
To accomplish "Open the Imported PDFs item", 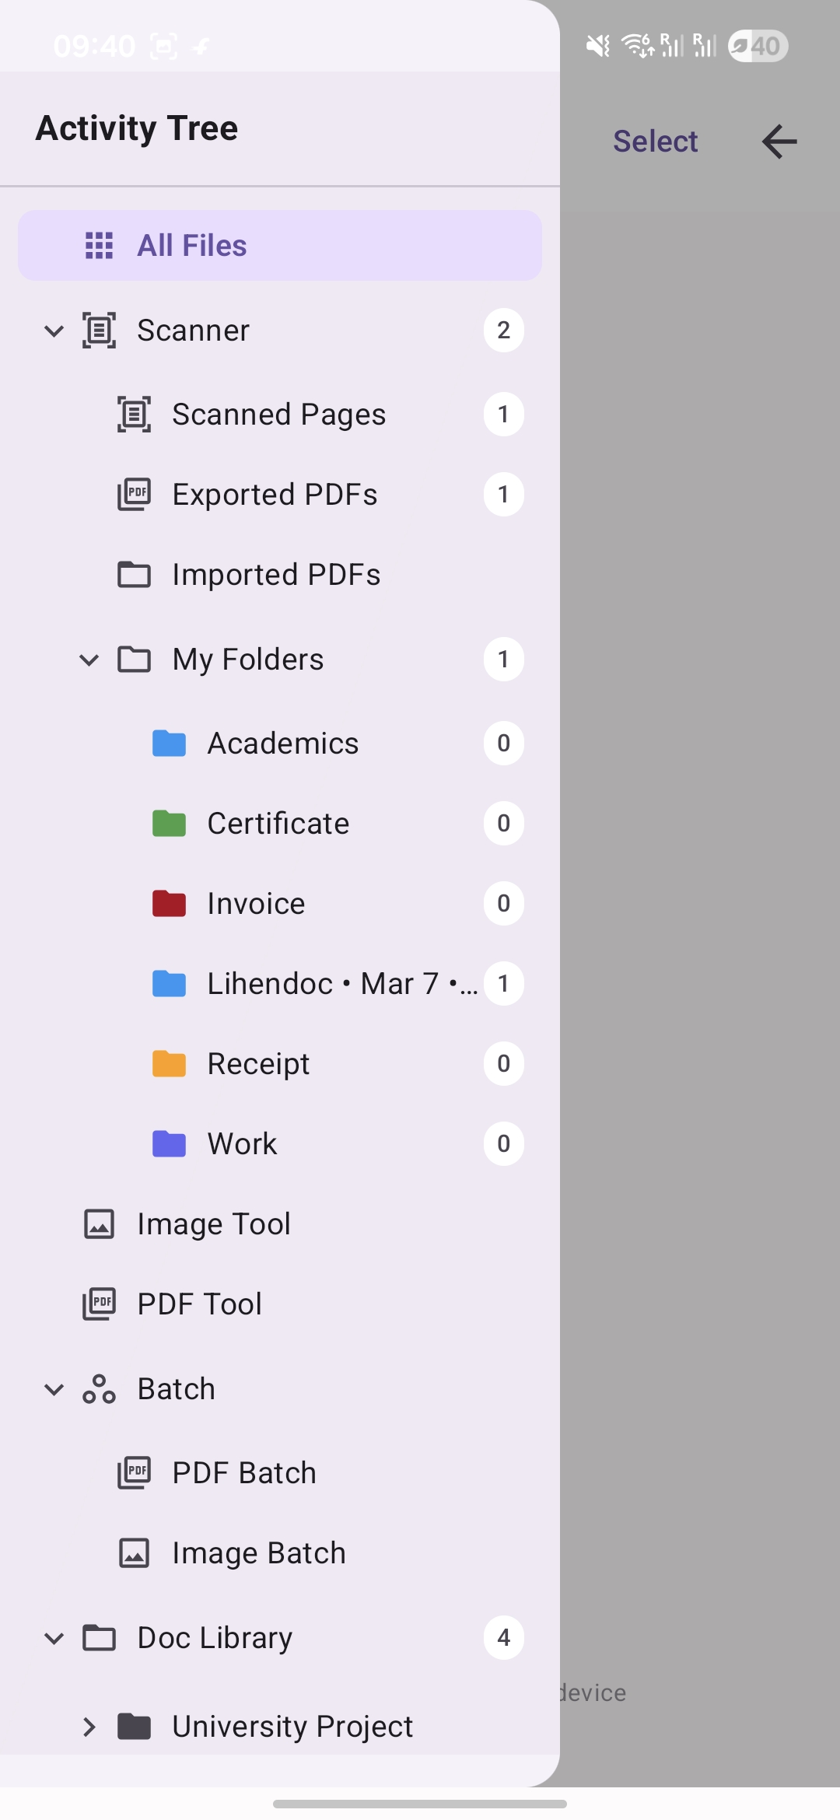I will 276,575.
